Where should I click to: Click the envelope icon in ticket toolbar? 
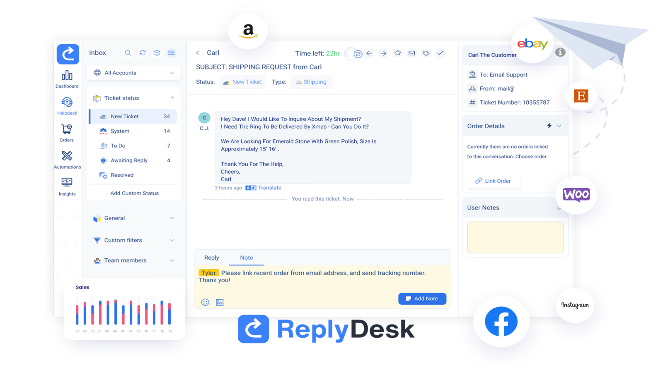[412, 53]
